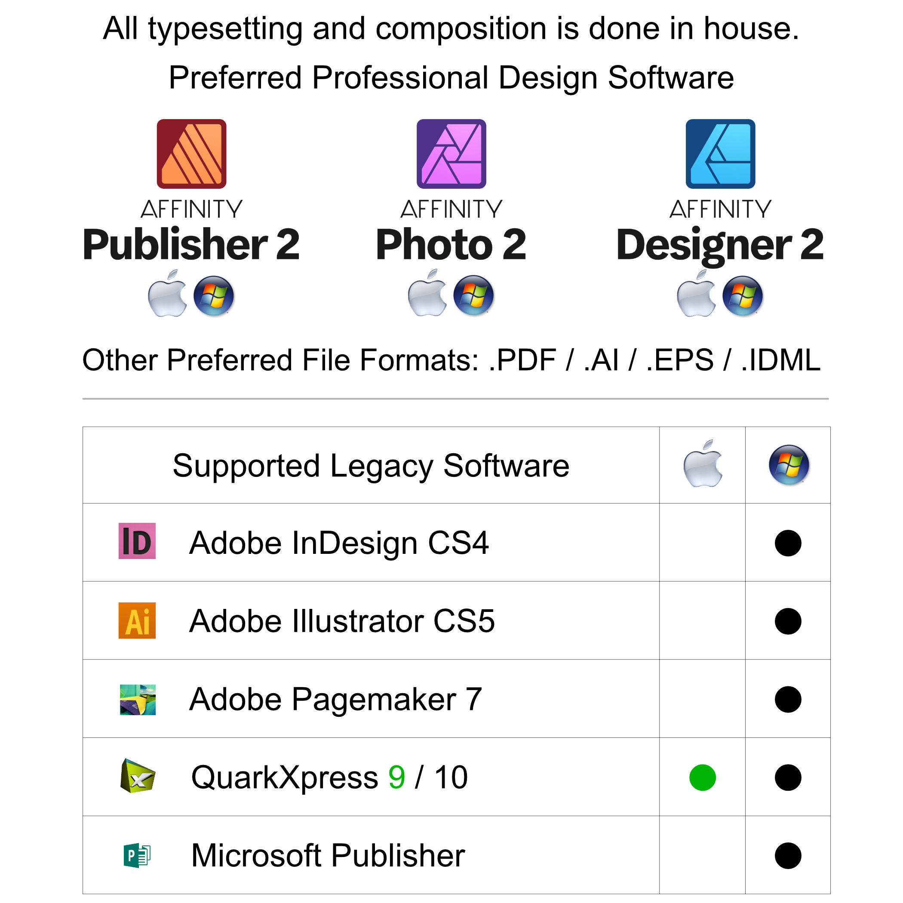Viewport: 903px width, 903px height.
Task: Click the Apple logo in table header
Action: click(x=702, y=464)
